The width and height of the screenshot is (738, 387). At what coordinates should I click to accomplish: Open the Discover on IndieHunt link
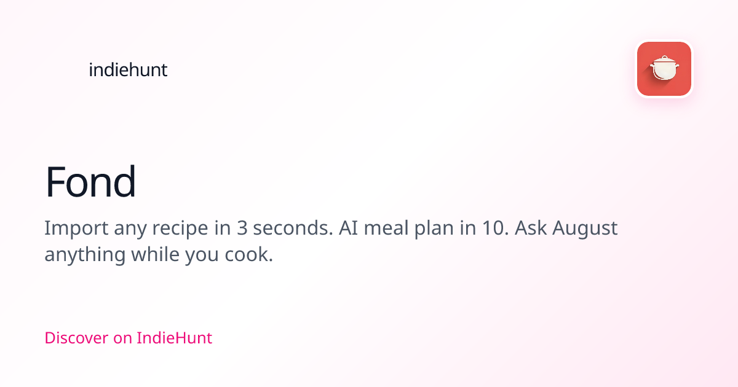coord(129,337)
